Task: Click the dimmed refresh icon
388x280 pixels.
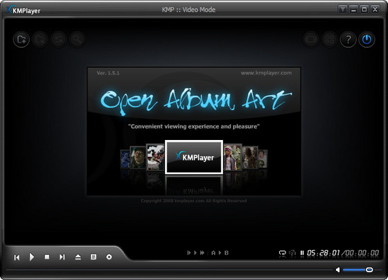Action: [59, 40]
